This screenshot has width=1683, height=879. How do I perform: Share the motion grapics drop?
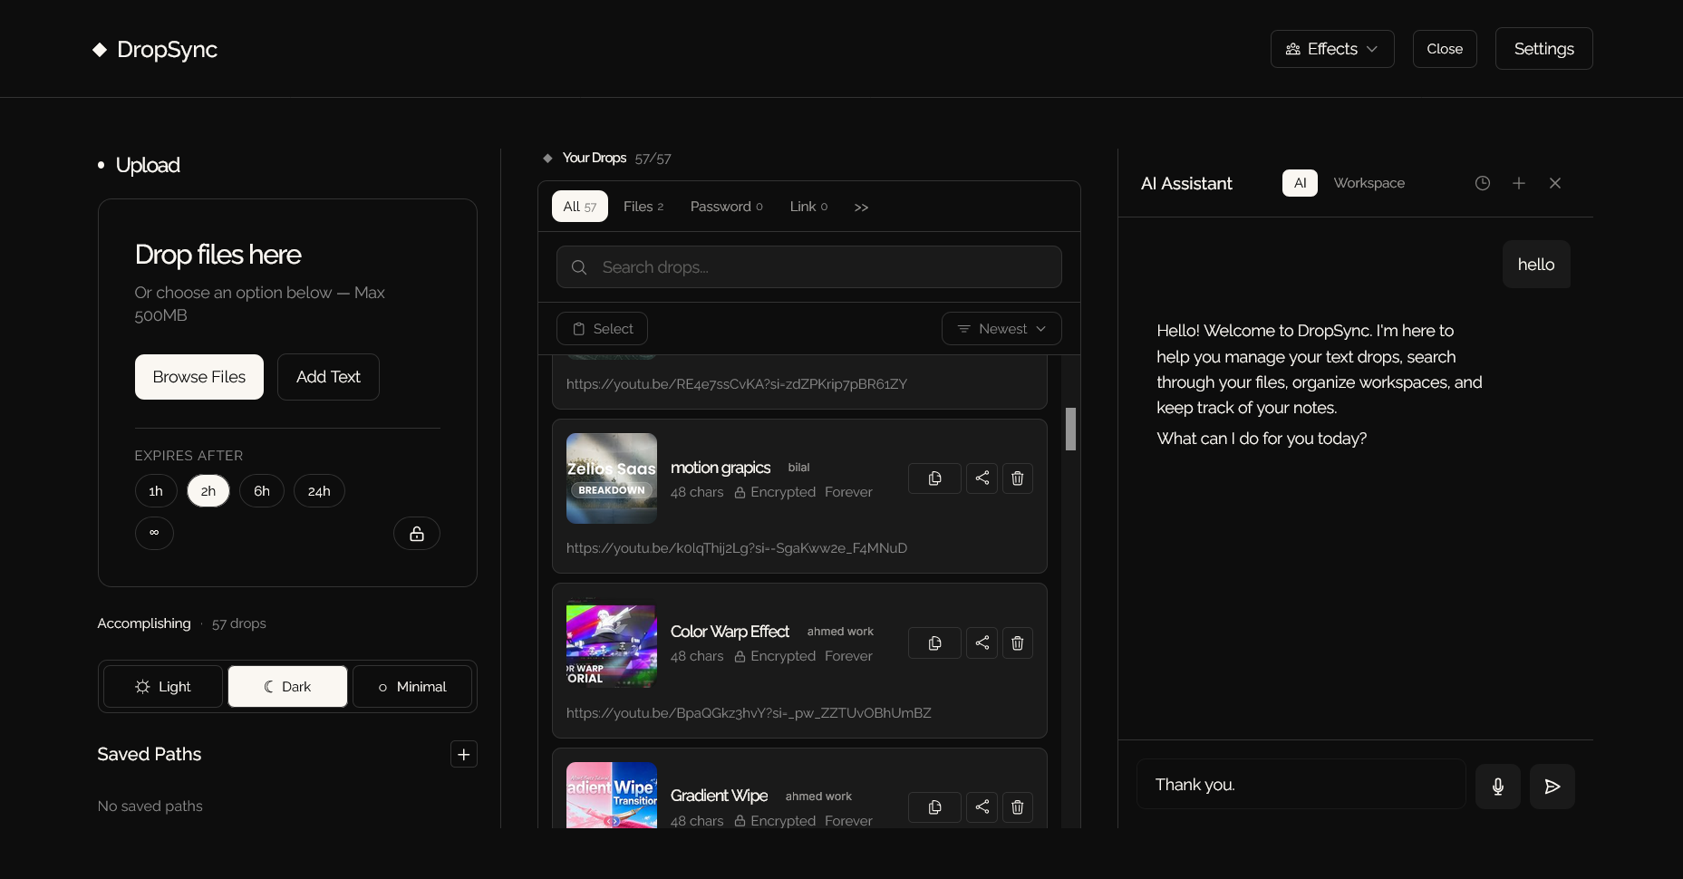(x=982, y=478)
